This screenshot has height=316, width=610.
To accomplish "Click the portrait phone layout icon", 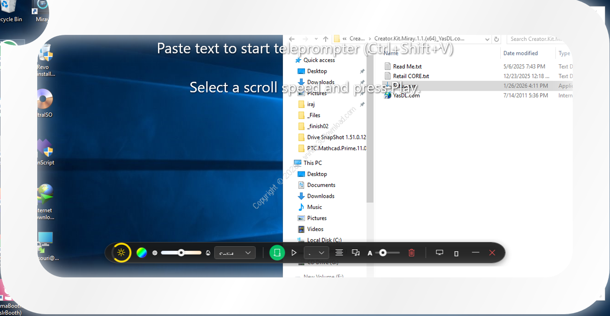I will [x=456, y=253].
